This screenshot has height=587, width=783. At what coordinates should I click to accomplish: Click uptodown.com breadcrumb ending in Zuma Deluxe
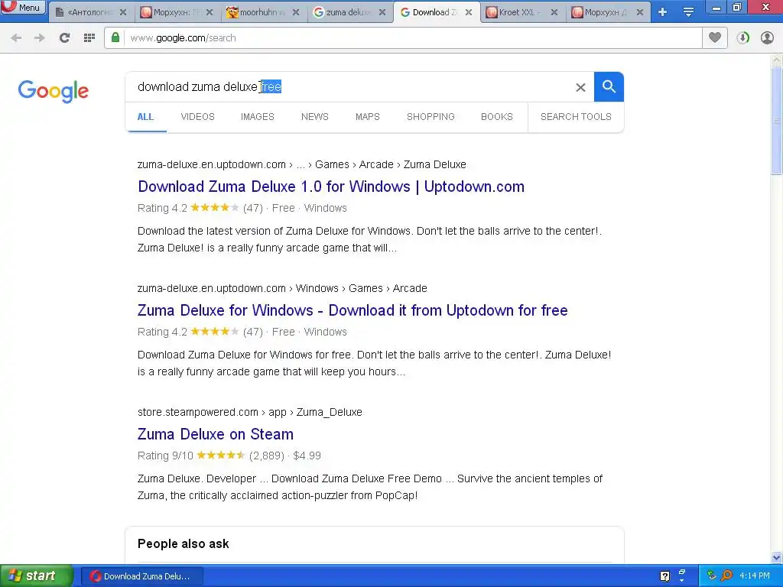coord(301,165)
